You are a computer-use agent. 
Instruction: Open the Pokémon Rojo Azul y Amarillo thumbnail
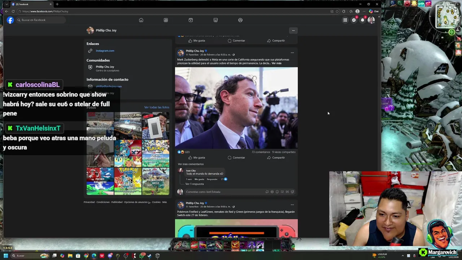[128, 181]
